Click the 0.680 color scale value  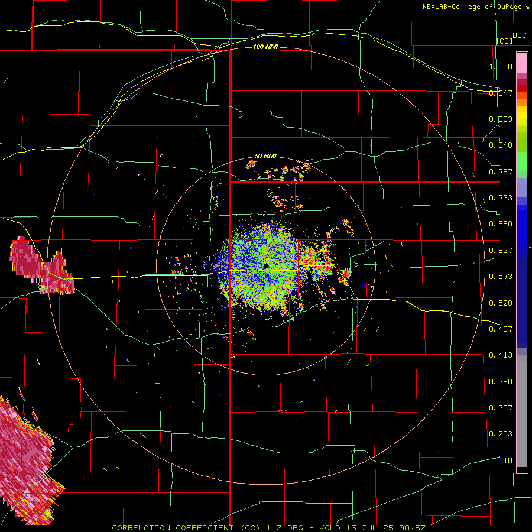(x=501, y=224)
